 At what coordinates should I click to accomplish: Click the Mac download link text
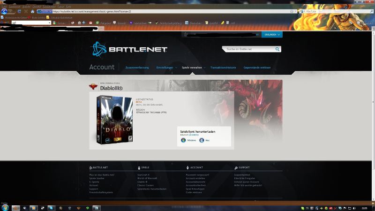tap(207, 140)
